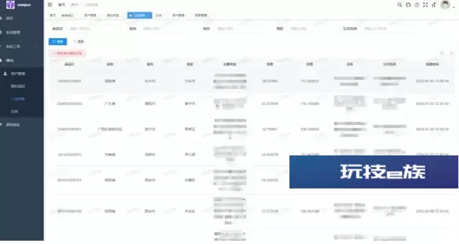The width and height of the screenshot is (459, 244).
Task: Click the pink refresh store list button
Action: (x=68, y=53)
